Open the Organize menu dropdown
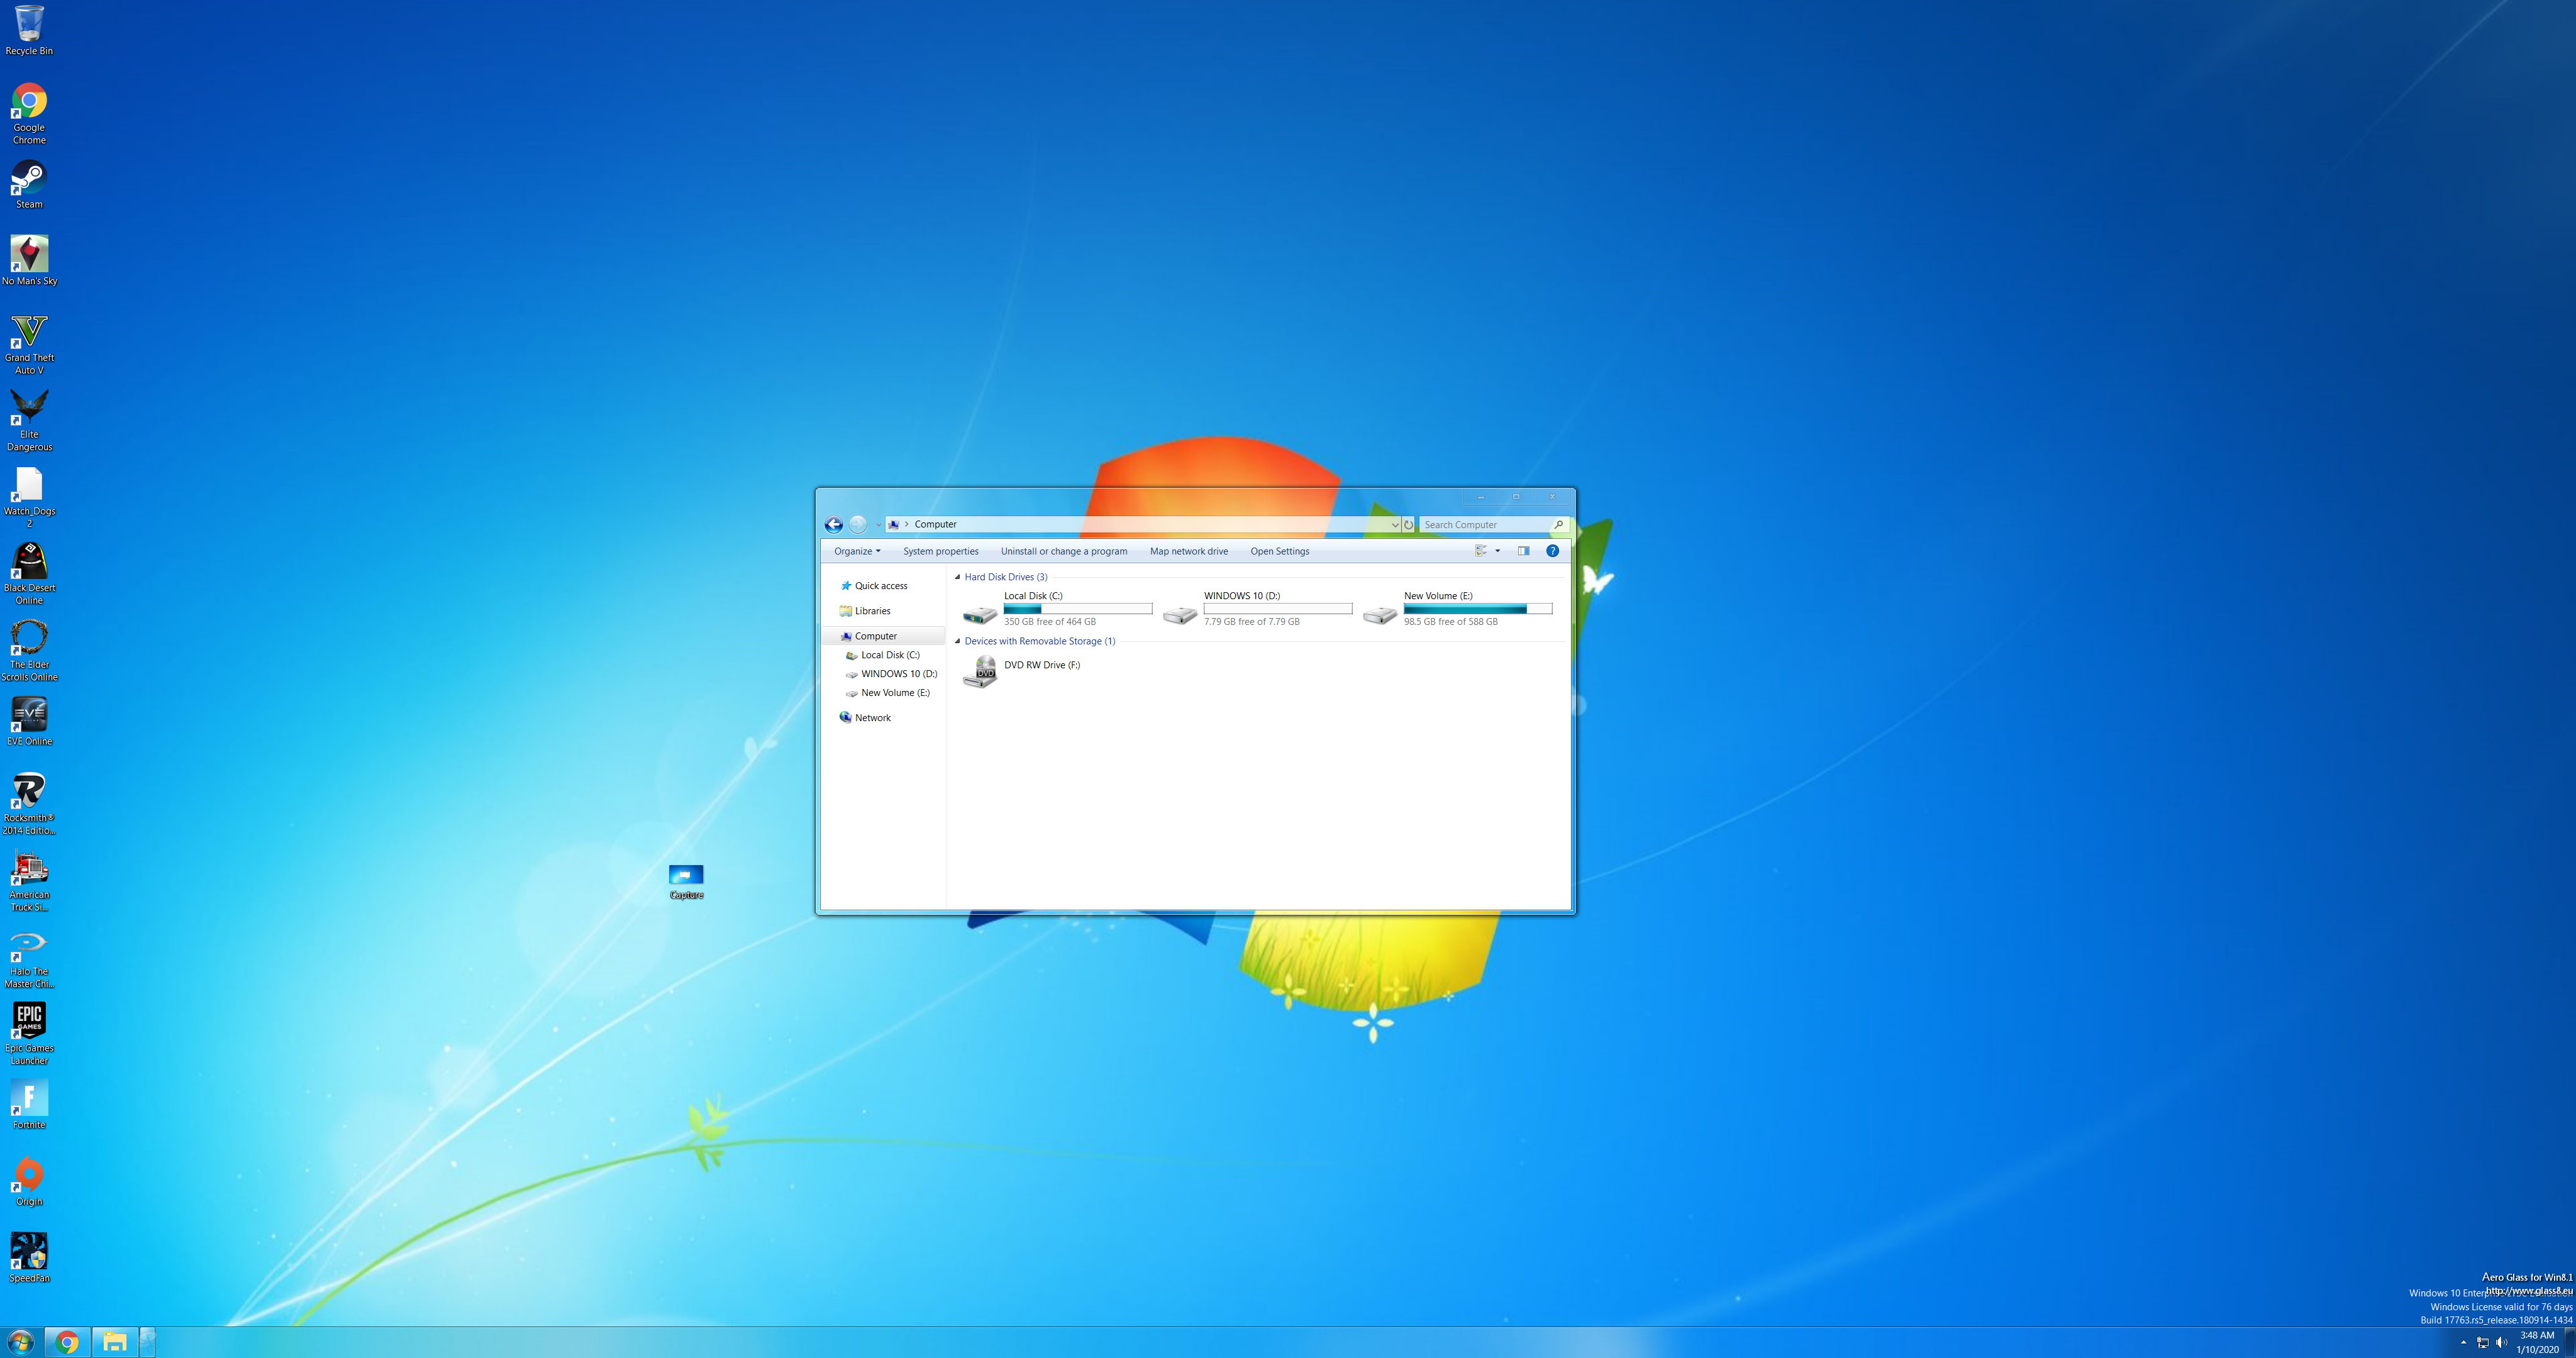2576x1358 pixels. [855, 550]
